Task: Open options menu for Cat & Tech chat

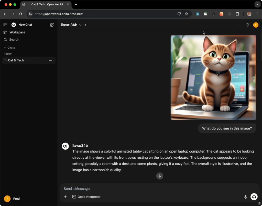Action: (50, 60)
